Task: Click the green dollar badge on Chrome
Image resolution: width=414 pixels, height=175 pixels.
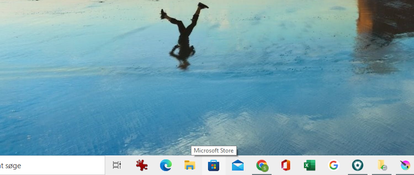Action: pos(265,168)
